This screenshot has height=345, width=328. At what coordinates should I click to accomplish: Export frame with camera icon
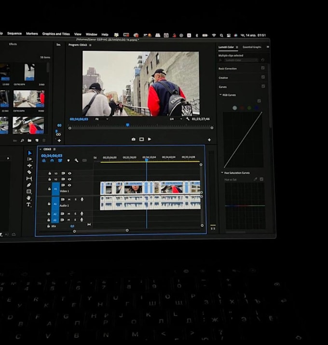[134, 139]
